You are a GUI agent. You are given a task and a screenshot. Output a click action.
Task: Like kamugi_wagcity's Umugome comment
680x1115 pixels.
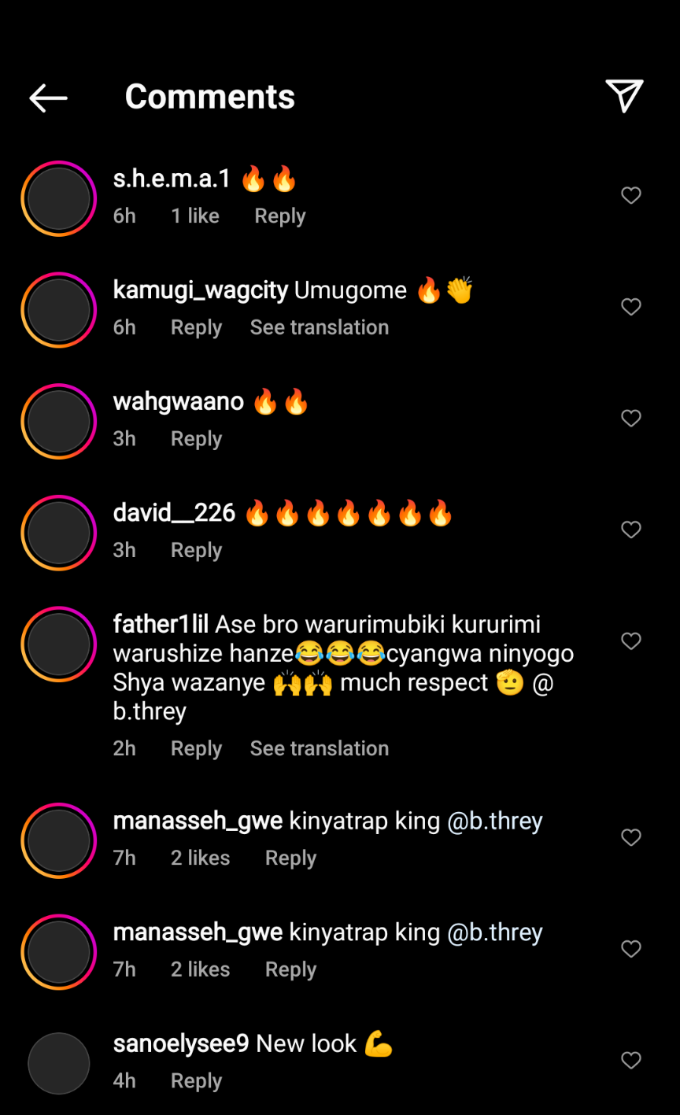pos(630,307)
